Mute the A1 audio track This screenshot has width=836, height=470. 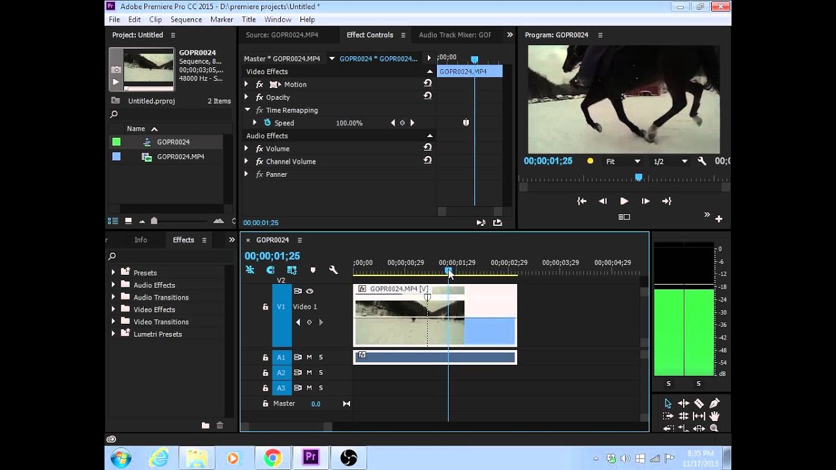(310, 357)
